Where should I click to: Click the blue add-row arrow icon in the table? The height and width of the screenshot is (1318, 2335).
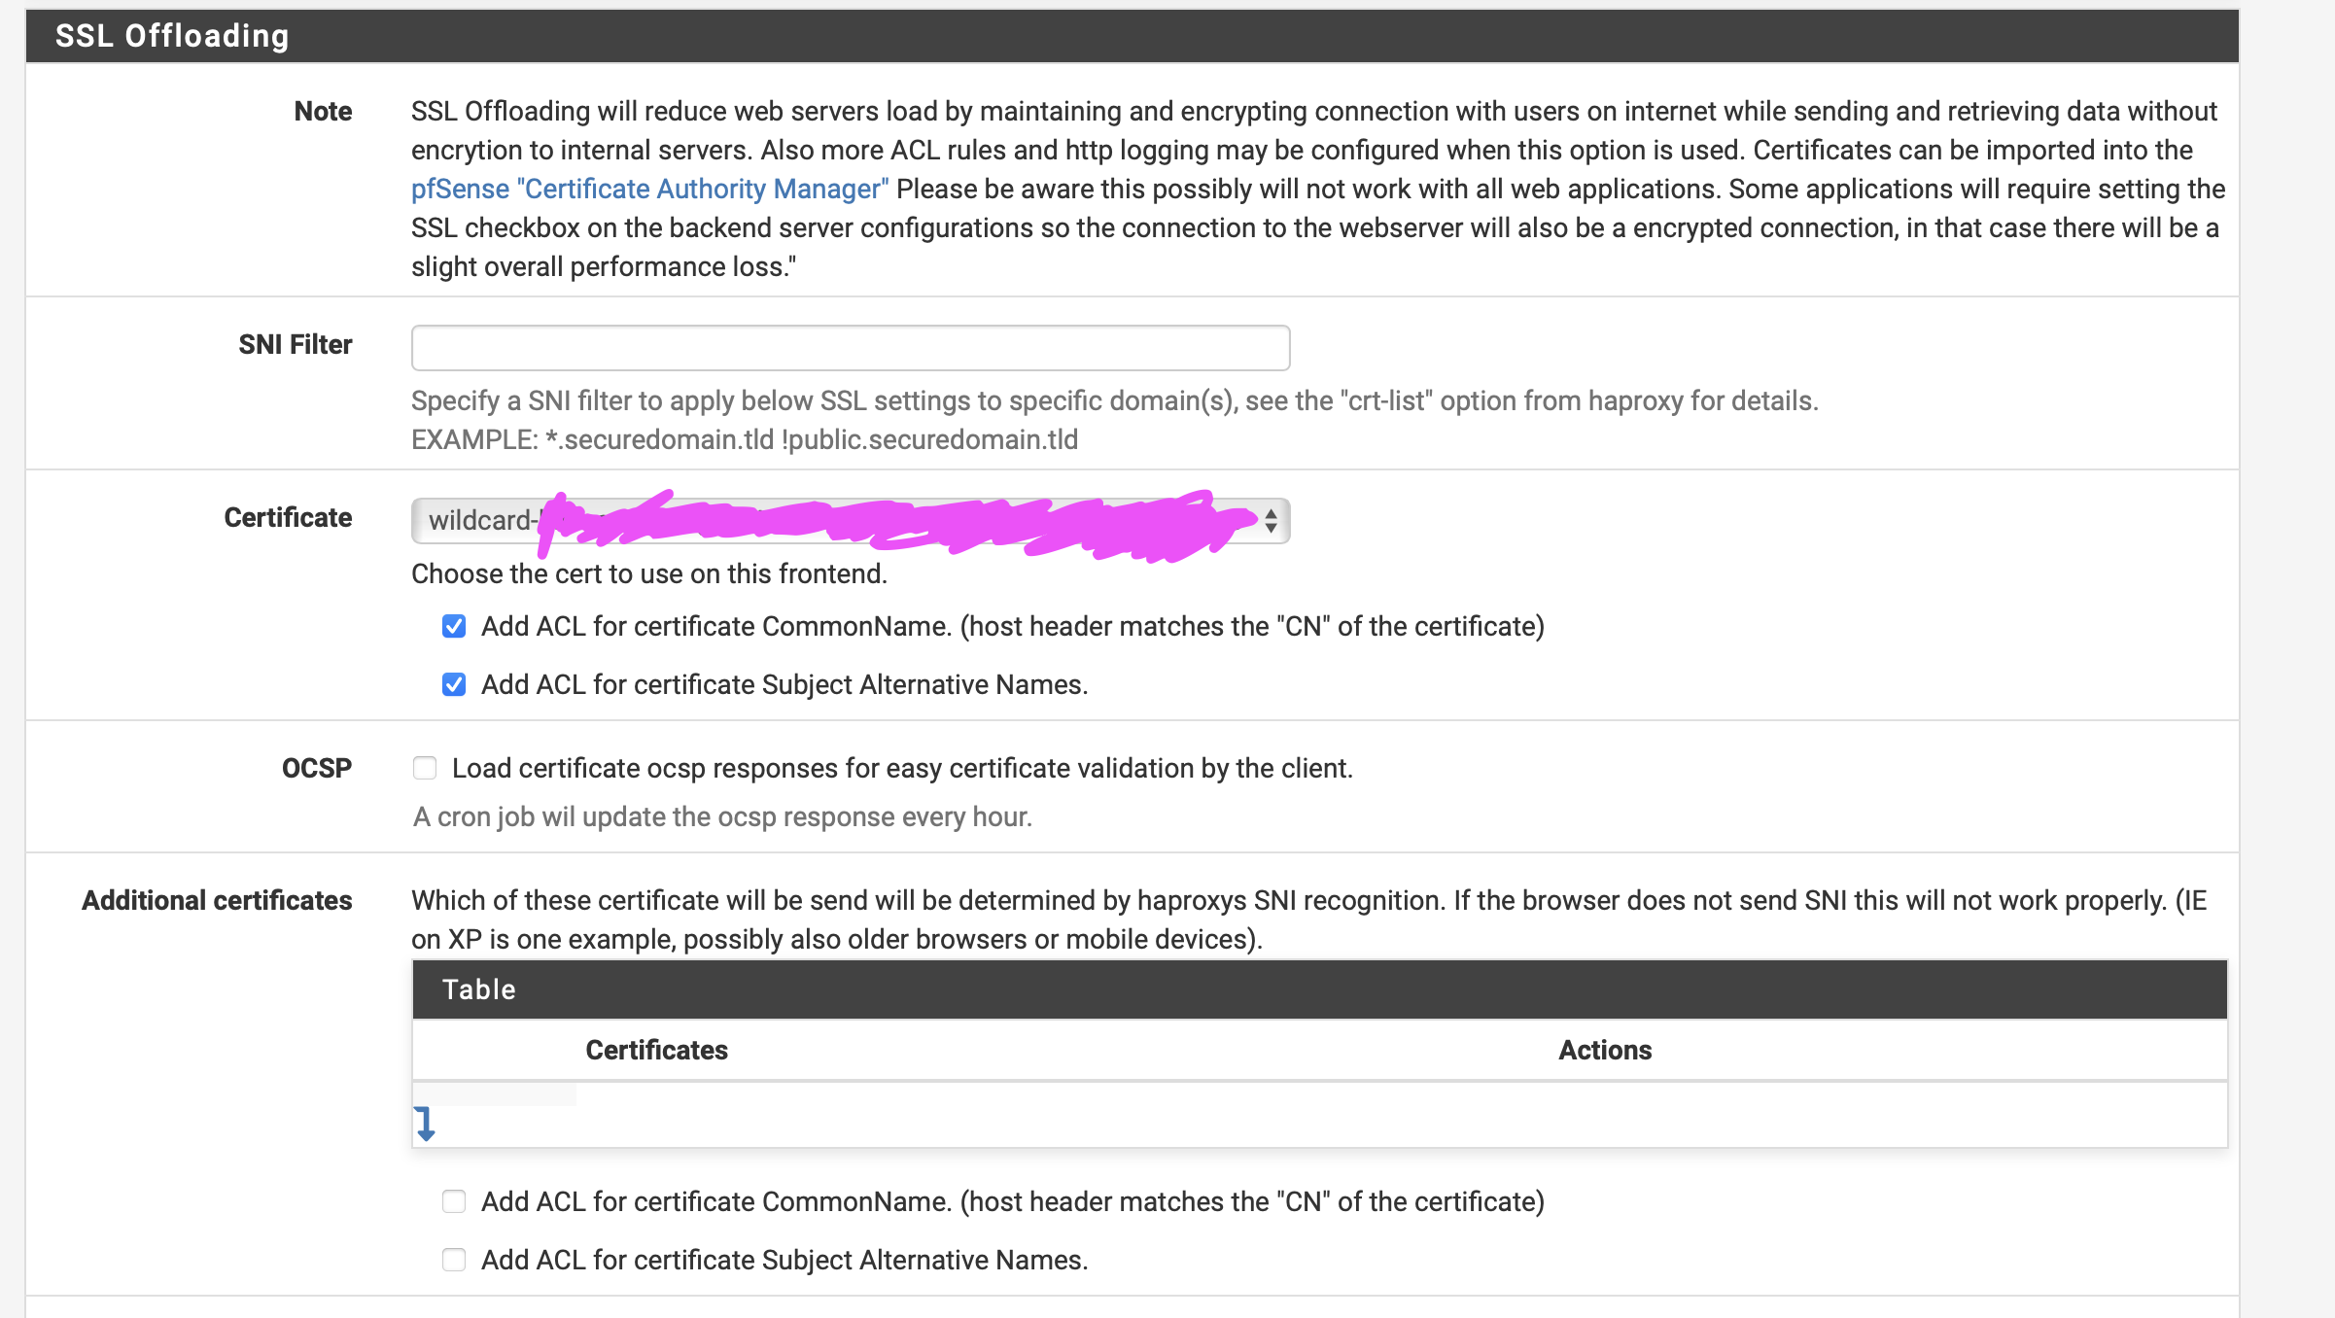(x=425, y=1124)
